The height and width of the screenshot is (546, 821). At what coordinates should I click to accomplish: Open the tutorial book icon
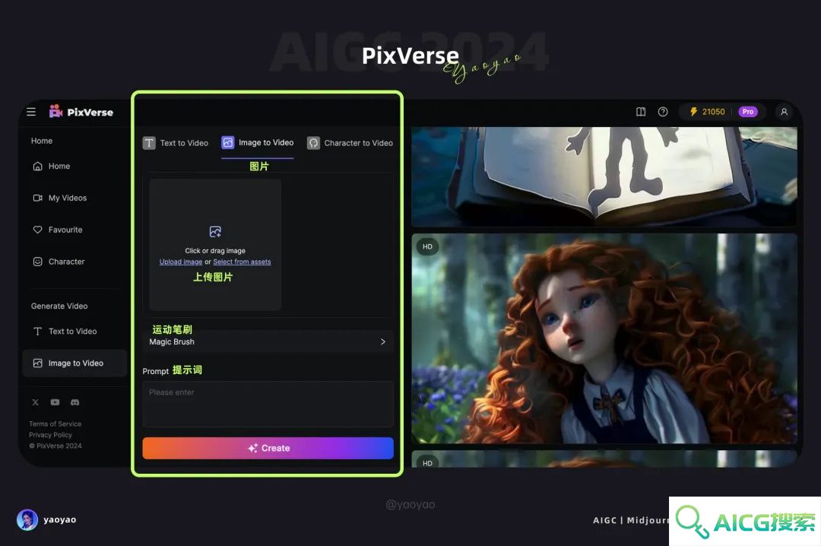pos(641,112)
